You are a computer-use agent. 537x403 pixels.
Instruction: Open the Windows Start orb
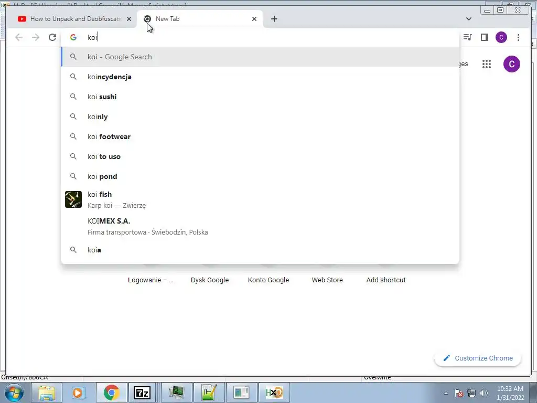[x=14, y=393]
